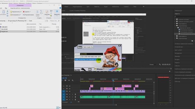The image size is (195, 109).
Task: Click the New bin folder icon in Effects panel
Action: tap(192, 41)
